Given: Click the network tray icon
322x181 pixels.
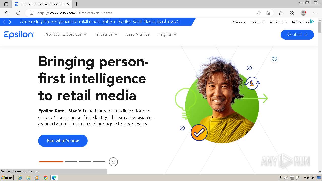Looking at the screenshot, I should 292,178.
